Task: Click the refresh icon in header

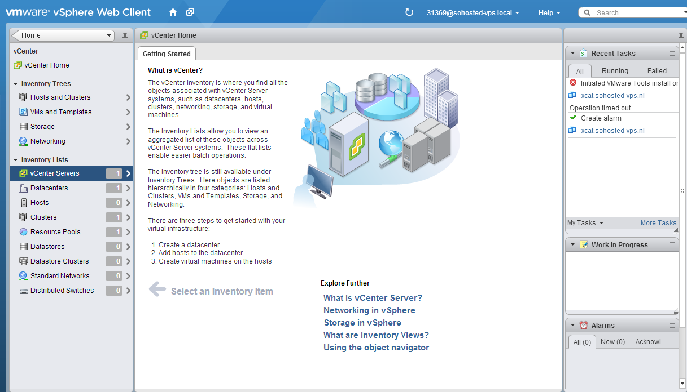Action: pyautogui.click(x=409, y=12)
